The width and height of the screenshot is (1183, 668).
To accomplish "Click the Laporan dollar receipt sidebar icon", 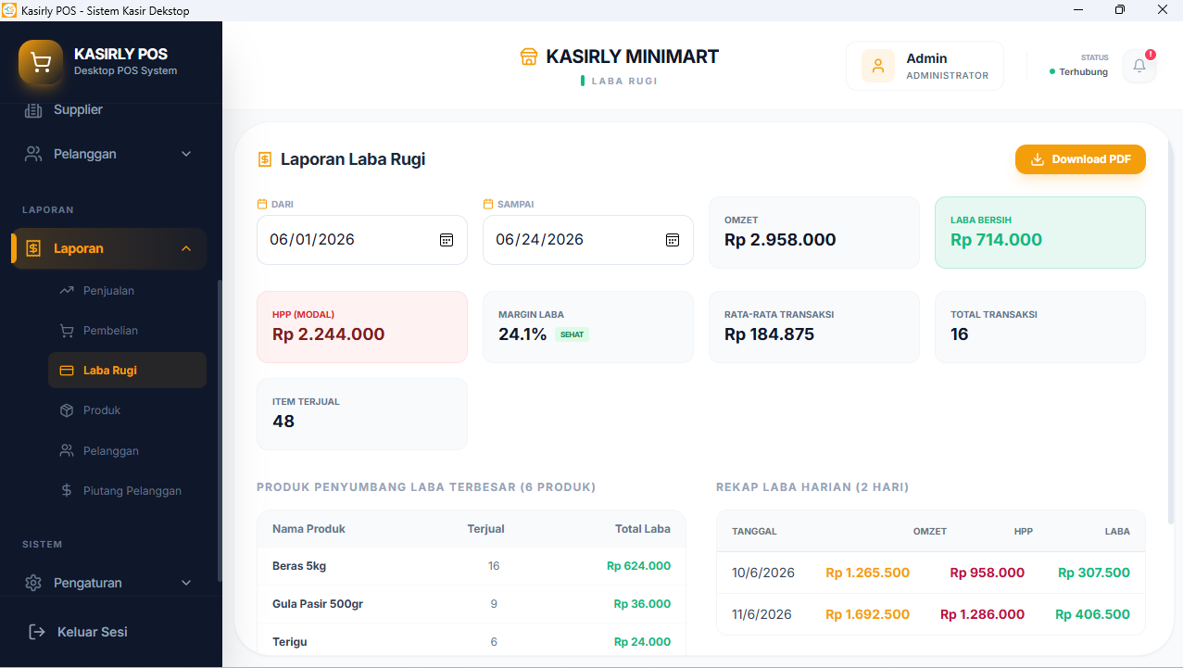I will coord(33,248).
